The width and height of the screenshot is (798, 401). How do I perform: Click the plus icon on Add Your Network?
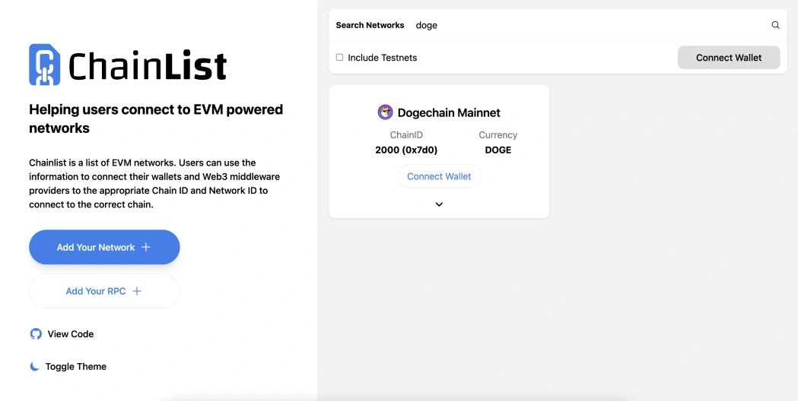[146, 248]
